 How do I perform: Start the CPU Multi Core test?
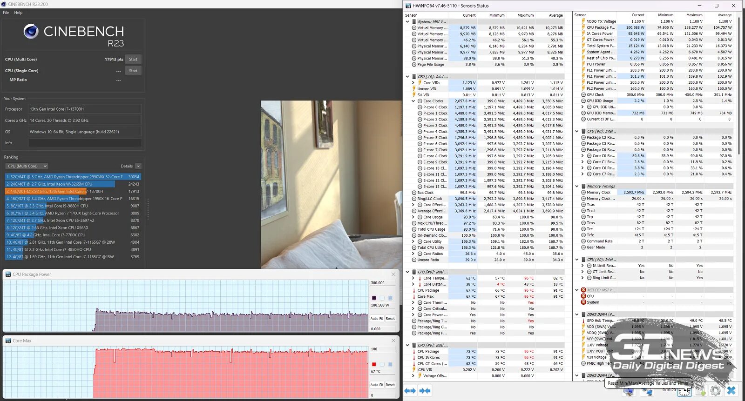[133, 60]
